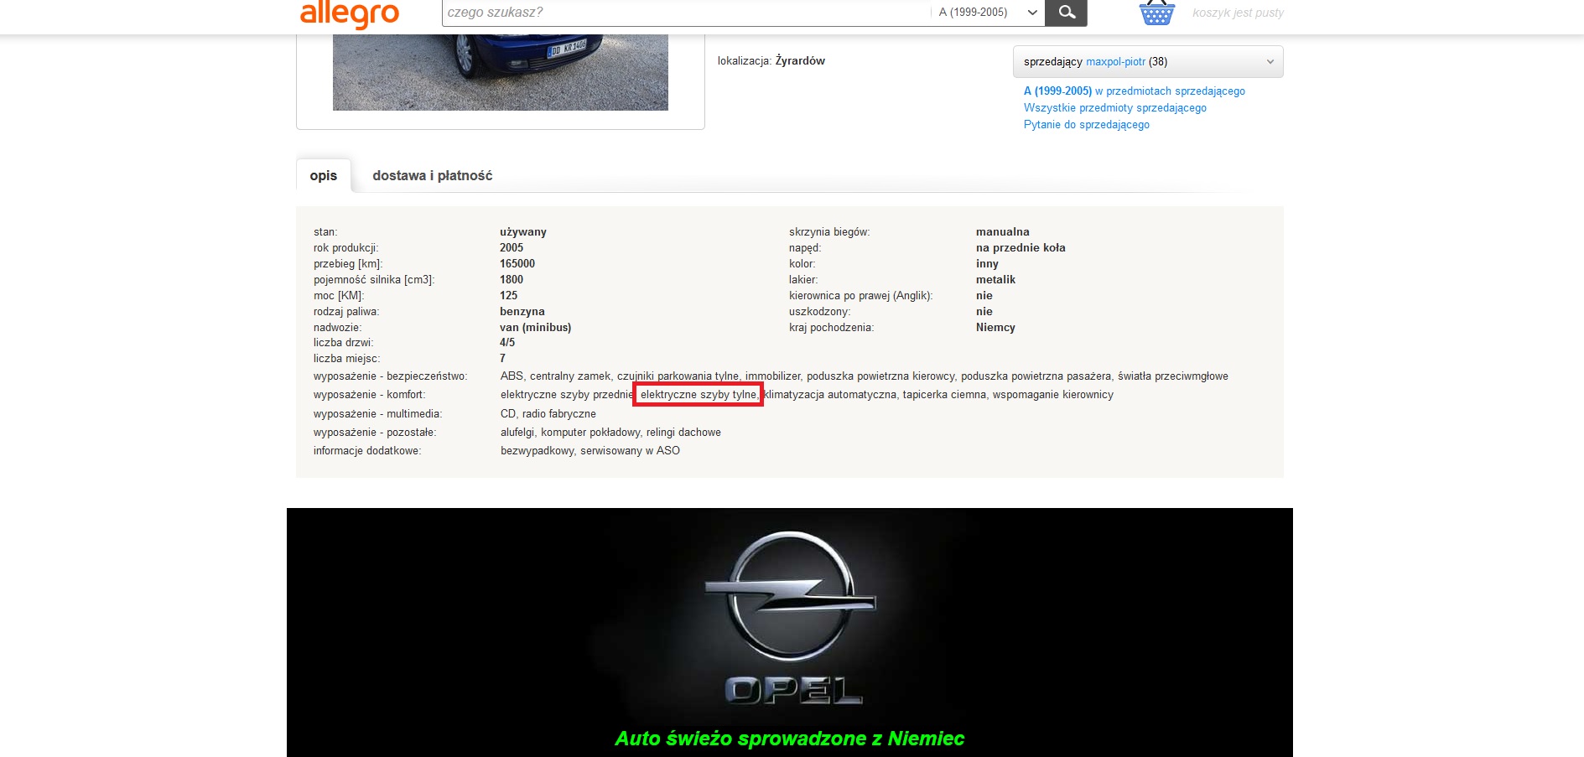Open the blue car photo thumbnail
Viewport: 1584px width, 757px height.
point(500,72)
